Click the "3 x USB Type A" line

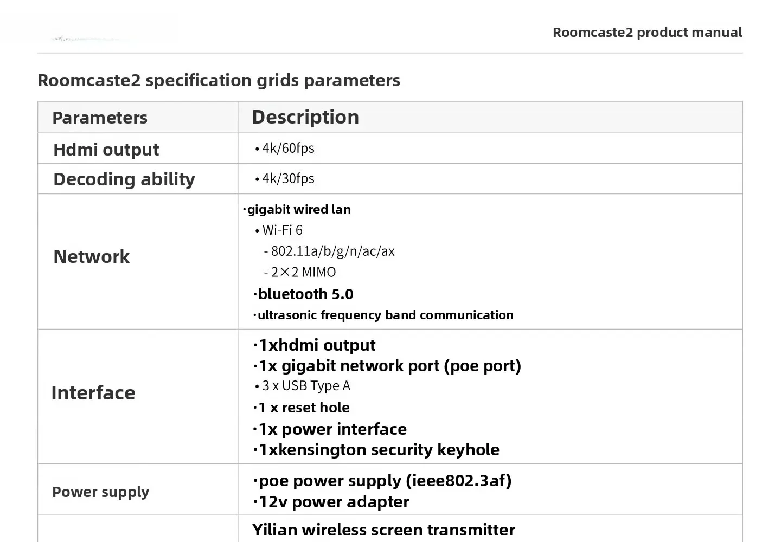(x=306, y=386)
